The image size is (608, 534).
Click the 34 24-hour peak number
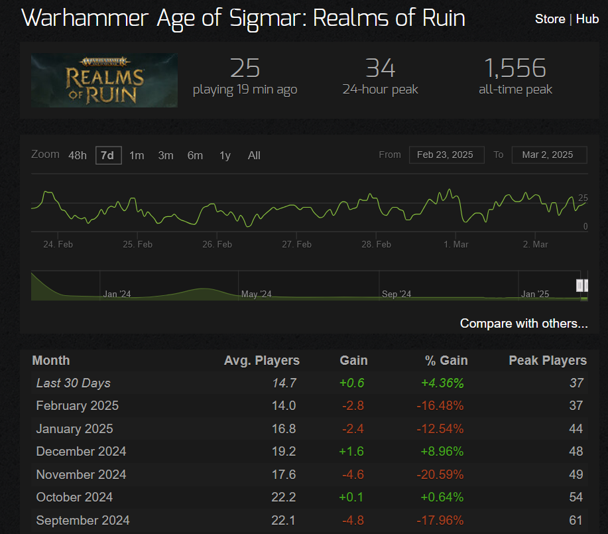380,68
